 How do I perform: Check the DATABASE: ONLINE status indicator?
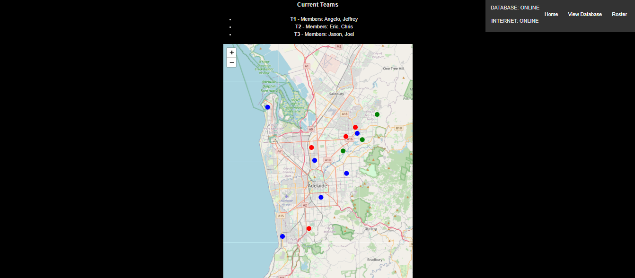tap(515, 7)
